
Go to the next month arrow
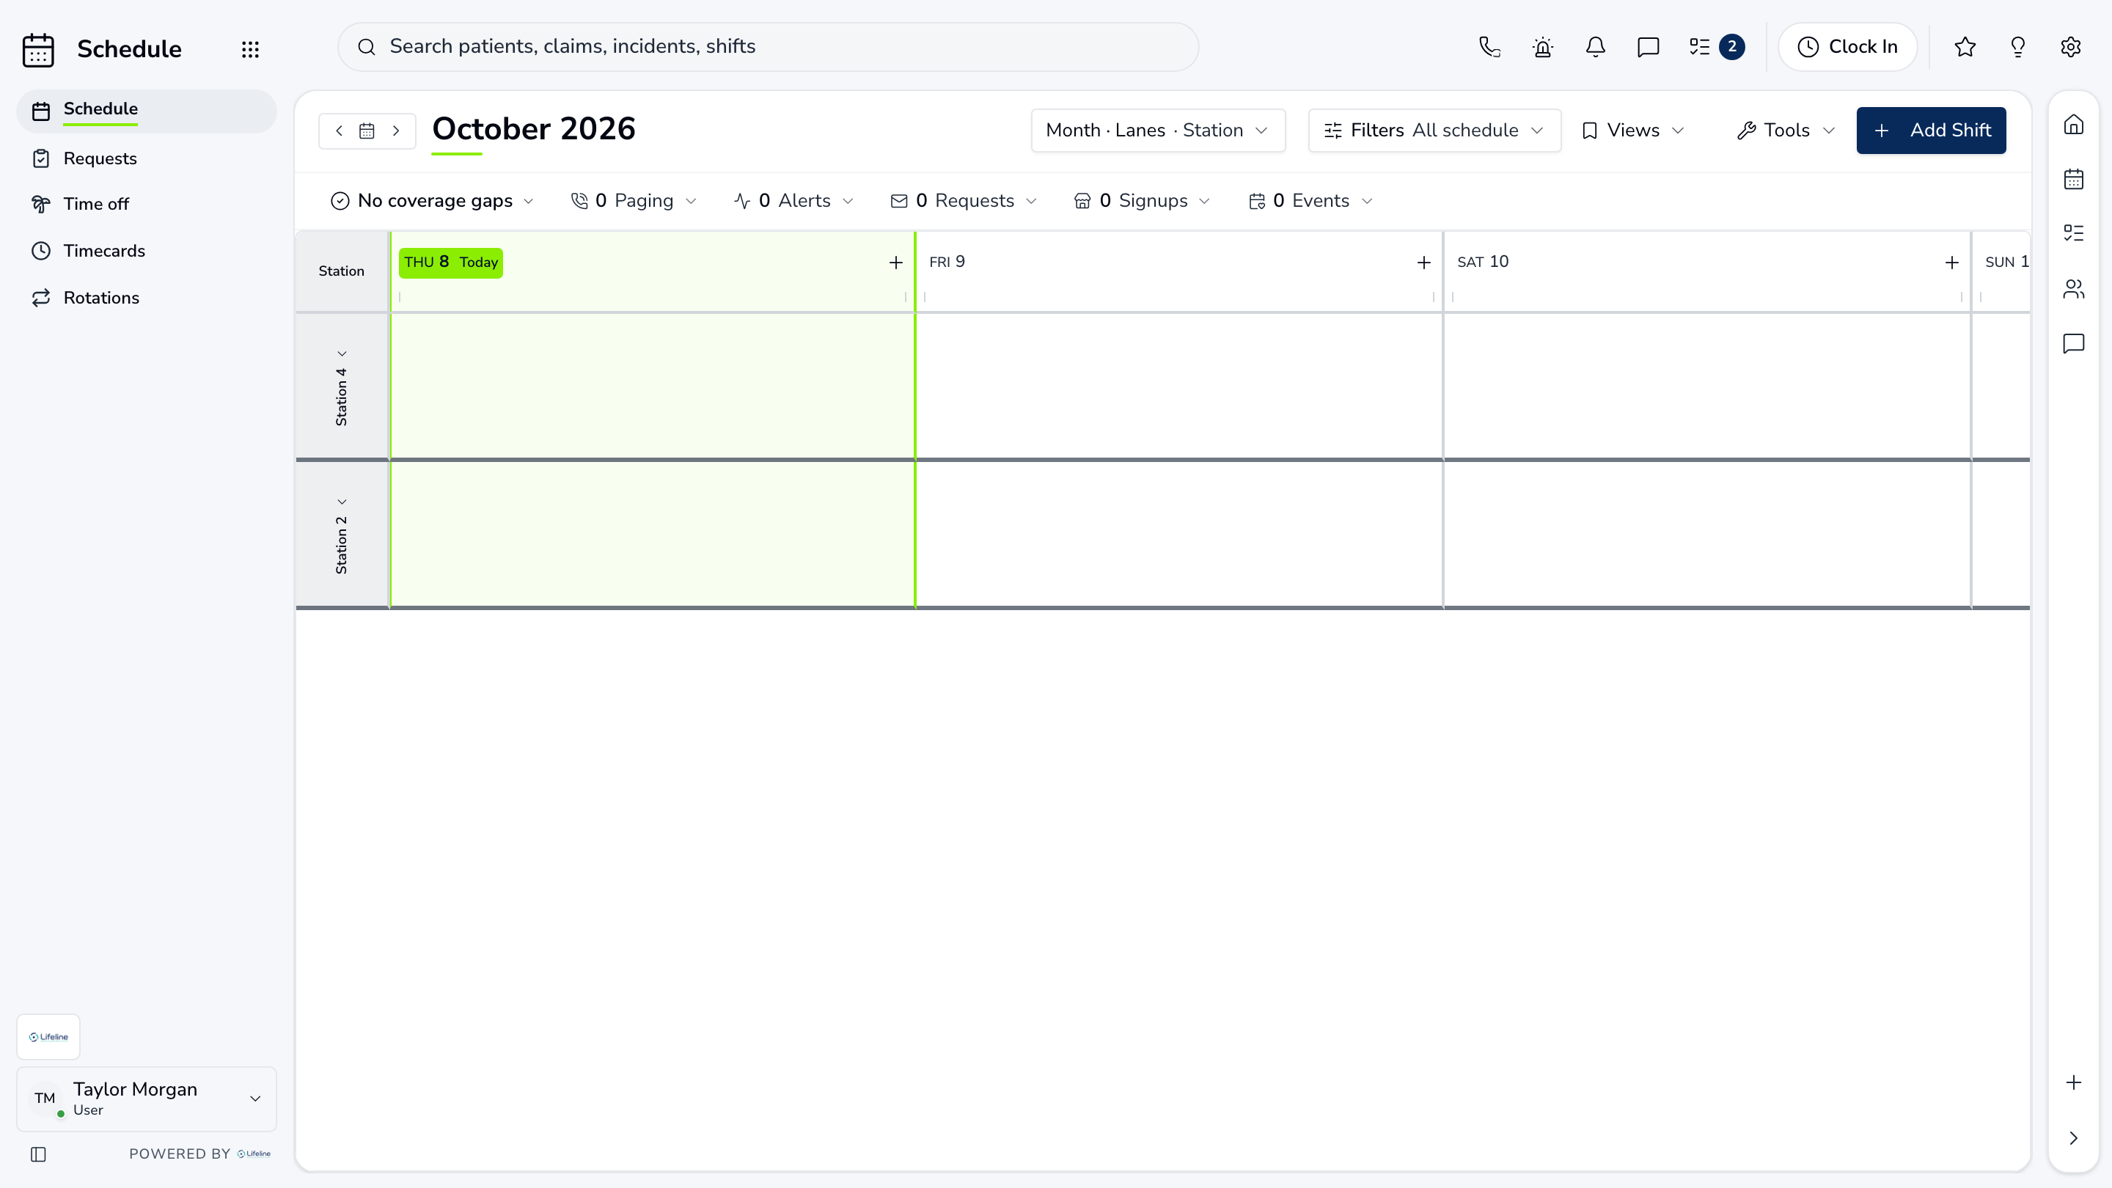(x=396, y=131)
